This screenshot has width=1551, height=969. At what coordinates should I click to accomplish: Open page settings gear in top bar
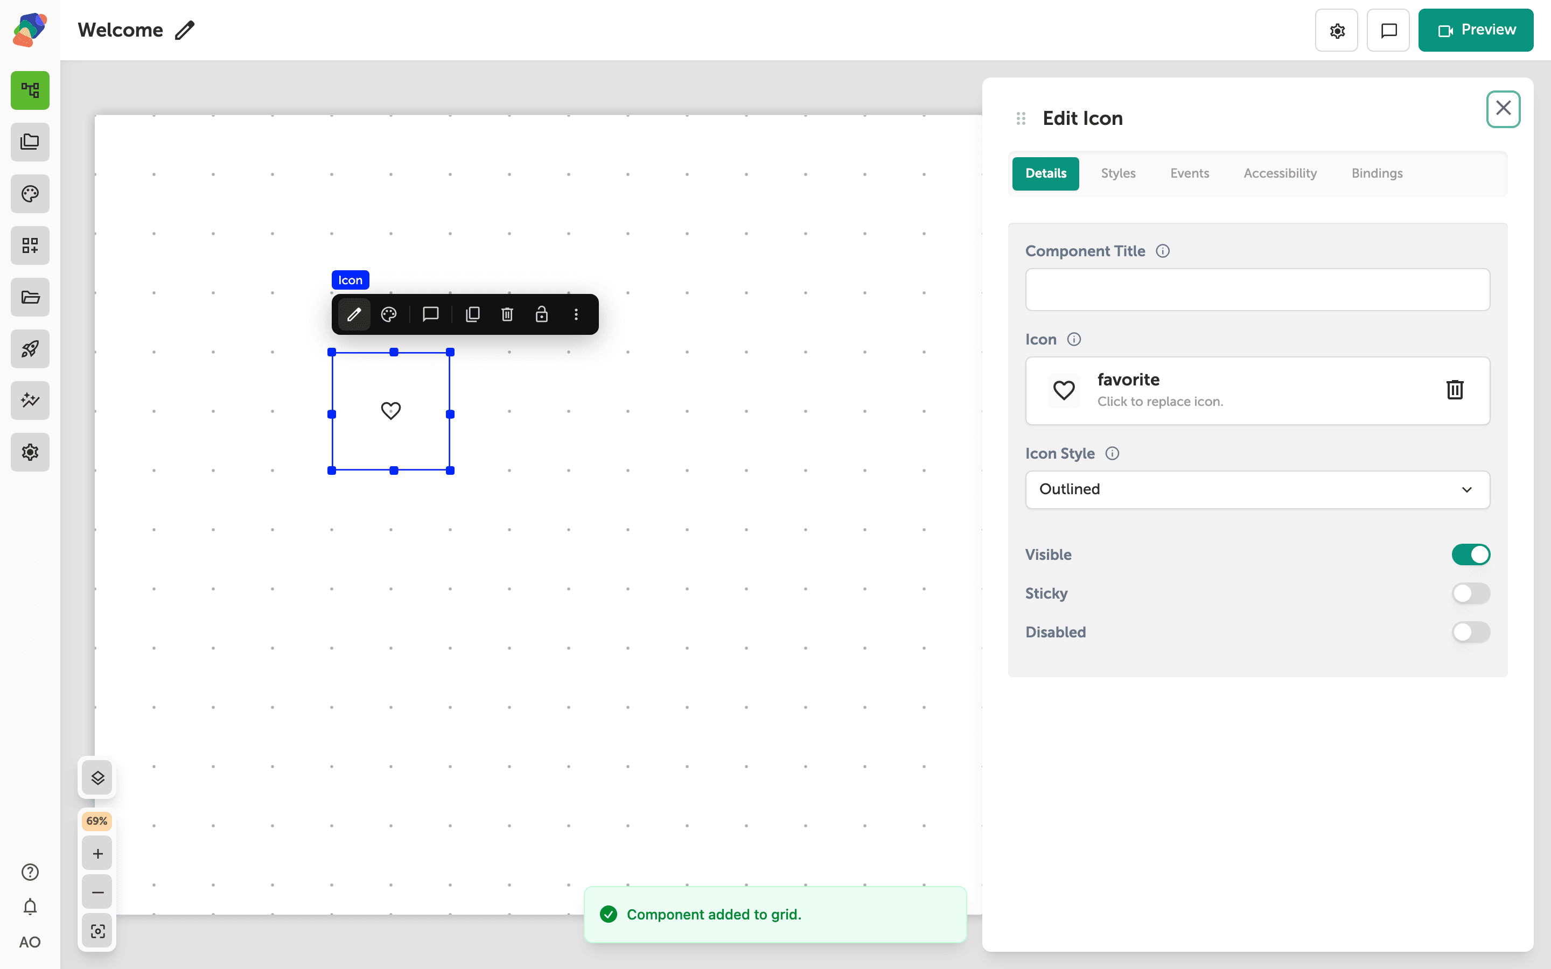1336,30
